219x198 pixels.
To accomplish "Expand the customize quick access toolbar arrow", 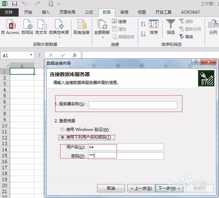I will coord(59,4).
